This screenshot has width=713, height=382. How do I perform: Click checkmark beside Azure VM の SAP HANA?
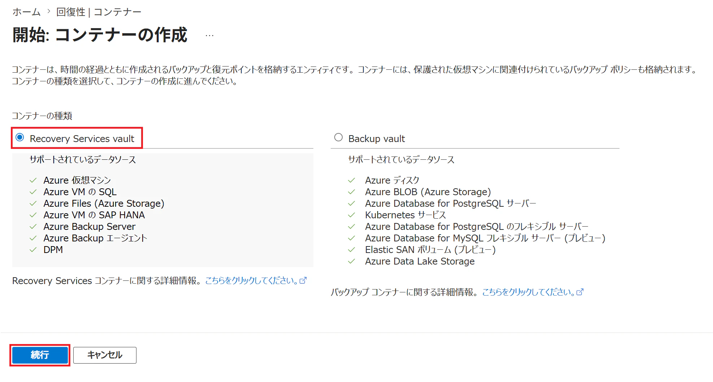(33, 215)
